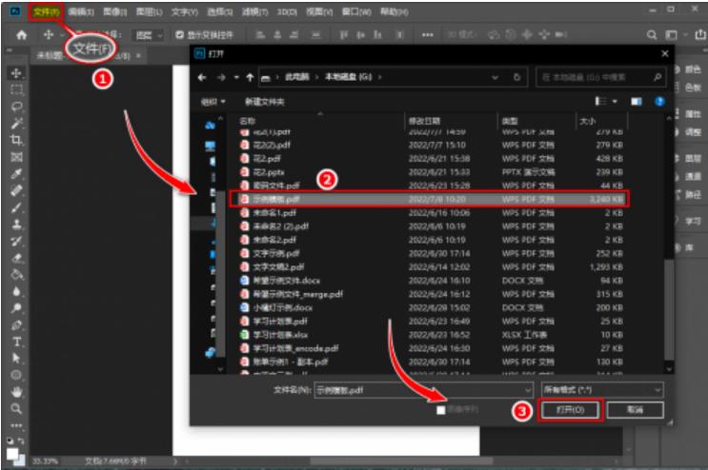Select the file 花2.pptx in list
Viewport: 708px width, 470px height.
[268, 172]
